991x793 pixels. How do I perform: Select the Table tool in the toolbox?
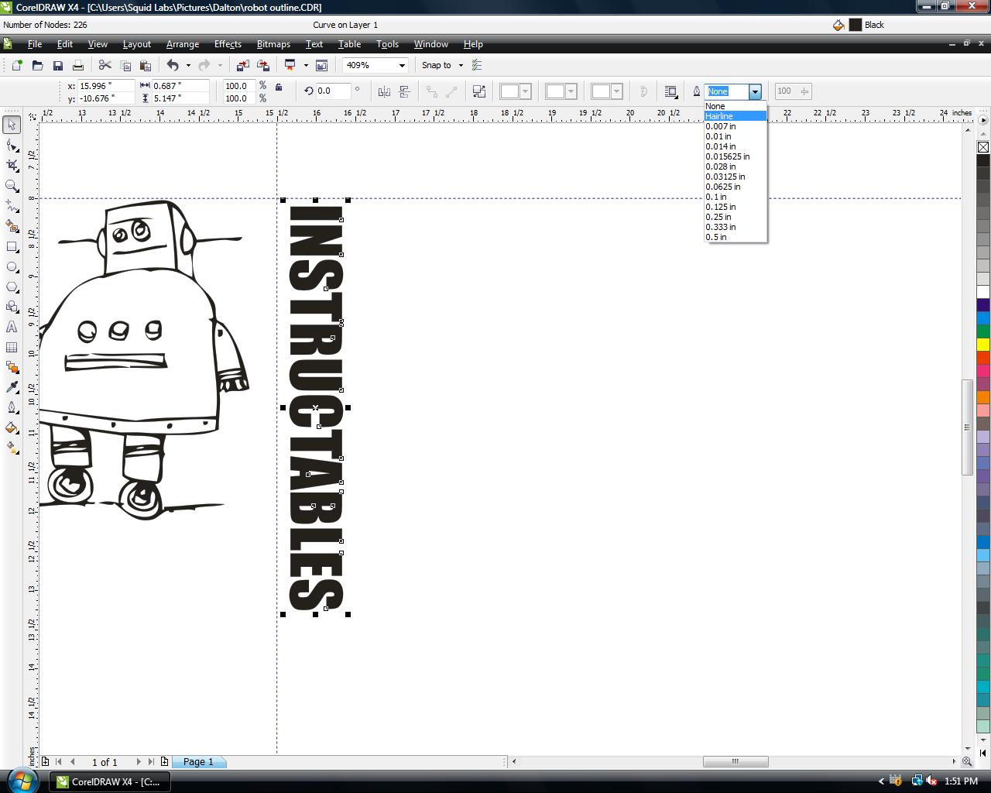pyautogui.click(x=12, y=348)
